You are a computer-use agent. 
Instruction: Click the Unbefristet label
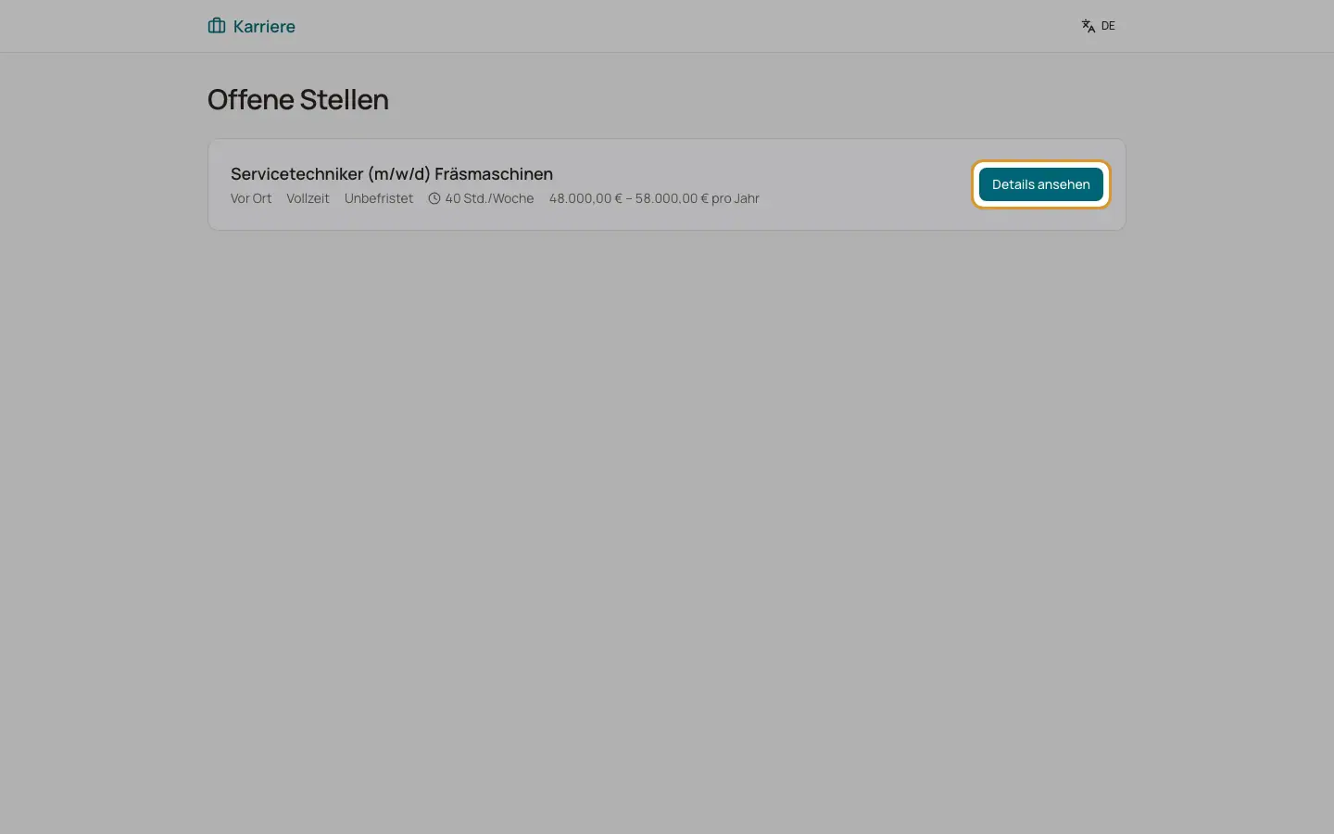click(379, 198)
